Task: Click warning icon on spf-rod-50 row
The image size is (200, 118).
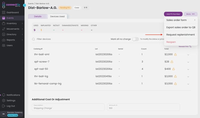Action: pos(173,69)
